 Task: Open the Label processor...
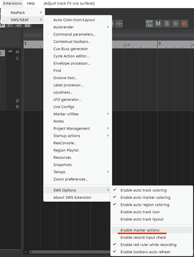coord(78,85)
